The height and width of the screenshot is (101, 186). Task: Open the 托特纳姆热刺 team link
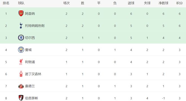[x=35, y=26]
